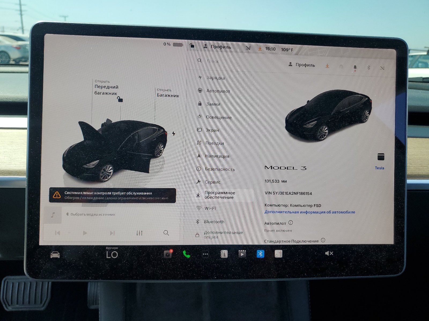Screen dimensions: 429x321
Task: Tap the 15:10 clock in status bar
Action: 270,49
